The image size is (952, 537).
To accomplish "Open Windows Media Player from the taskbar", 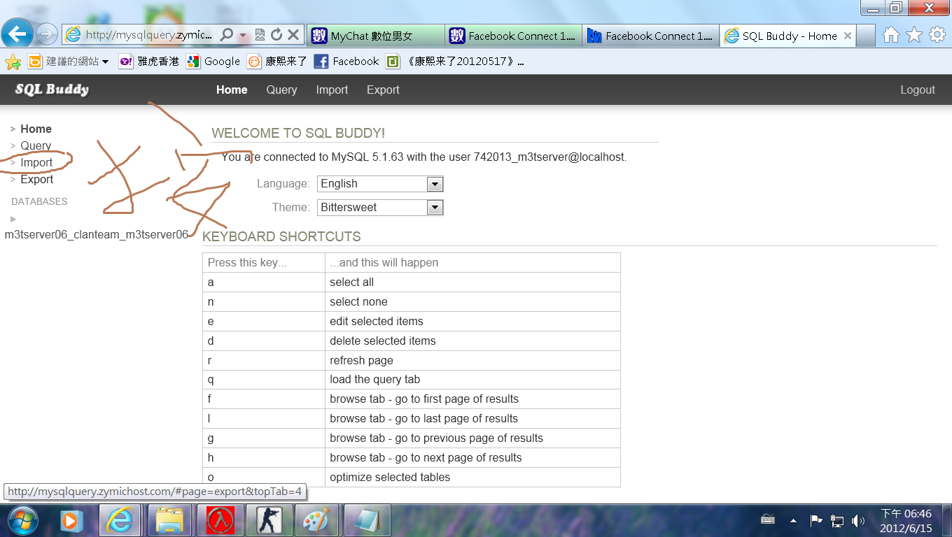I will 71,520.
